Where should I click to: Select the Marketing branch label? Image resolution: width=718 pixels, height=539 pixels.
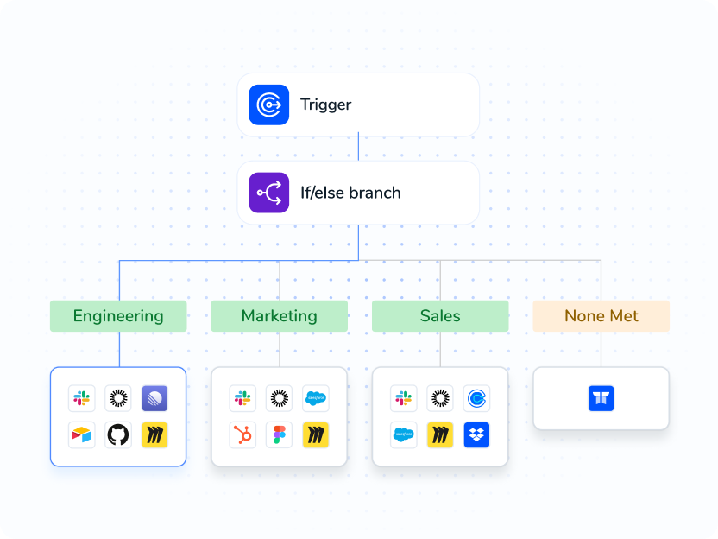click(280, 316)
